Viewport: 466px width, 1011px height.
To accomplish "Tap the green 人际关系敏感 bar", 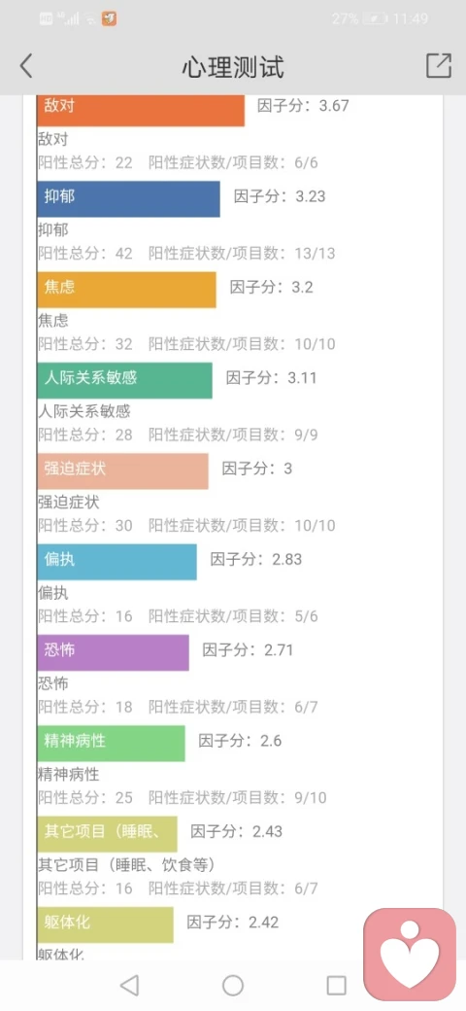I will point(125,380).
